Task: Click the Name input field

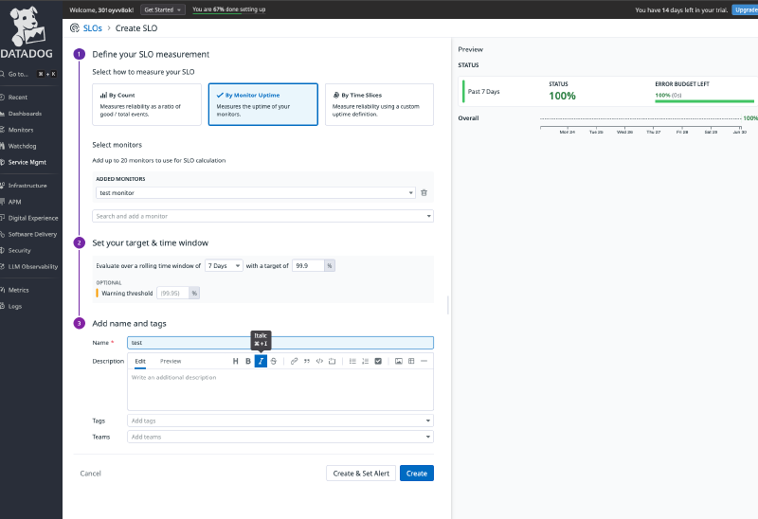Action: (280, 343)
